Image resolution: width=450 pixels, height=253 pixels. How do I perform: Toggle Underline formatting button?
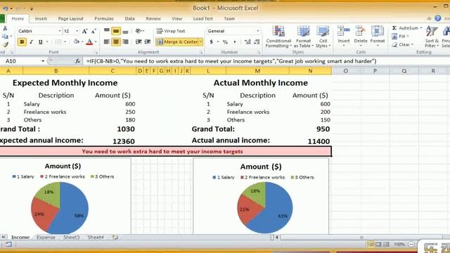pyautogui.click(x=41, y=42)
